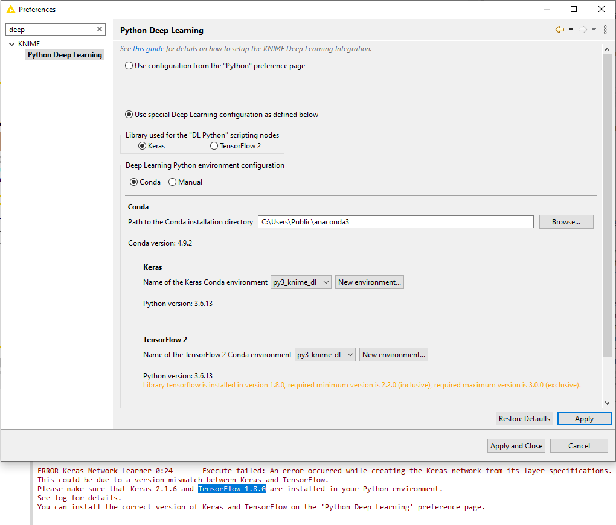Open the 'this guide' link
The image size is (616, 525).
click(149, 49)
